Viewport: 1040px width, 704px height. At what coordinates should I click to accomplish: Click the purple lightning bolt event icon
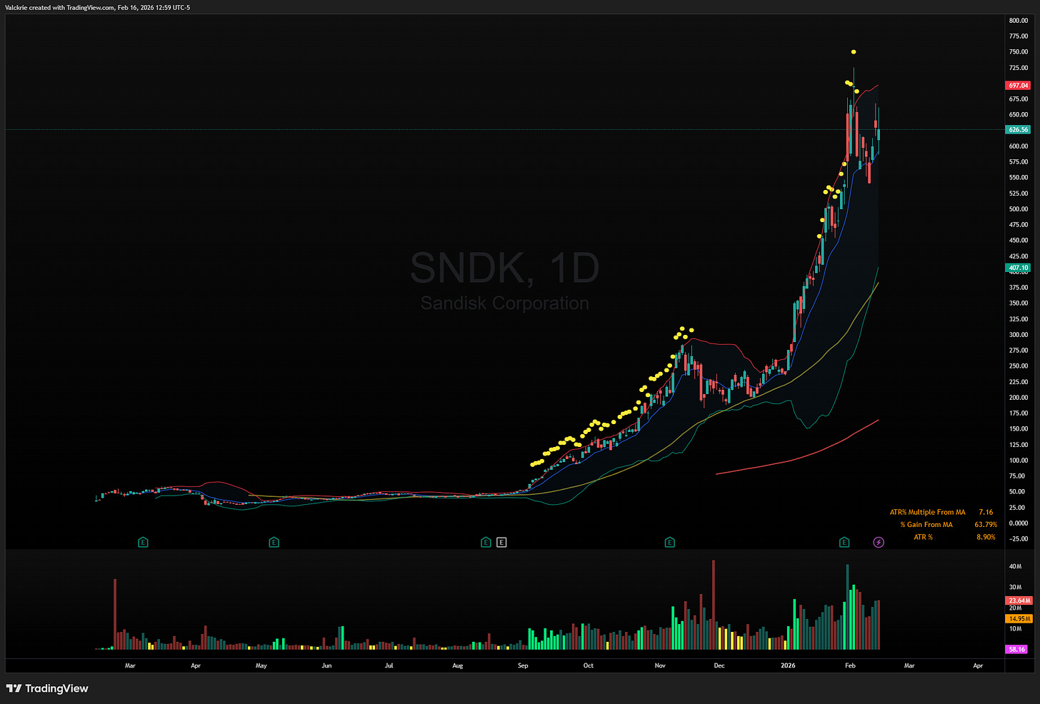click(879, 543)
